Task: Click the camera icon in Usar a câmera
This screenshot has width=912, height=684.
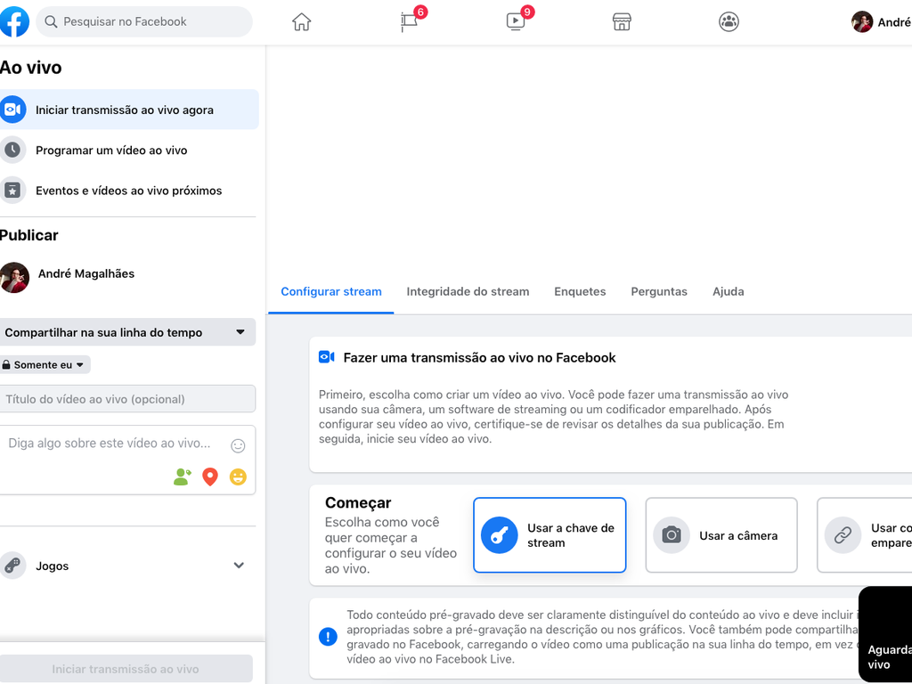Action: (672, 535)
